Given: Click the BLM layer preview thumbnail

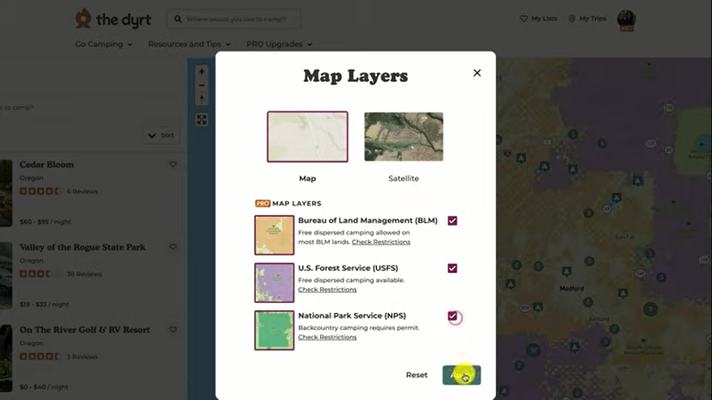Looking at the screenshot, I should pos(274,235).
